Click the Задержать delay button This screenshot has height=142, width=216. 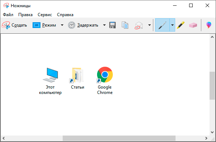83,25
